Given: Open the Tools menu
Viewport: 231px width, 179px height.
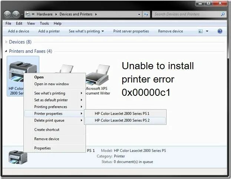Looking at the screenshot, I should click(x=44, y=24).
